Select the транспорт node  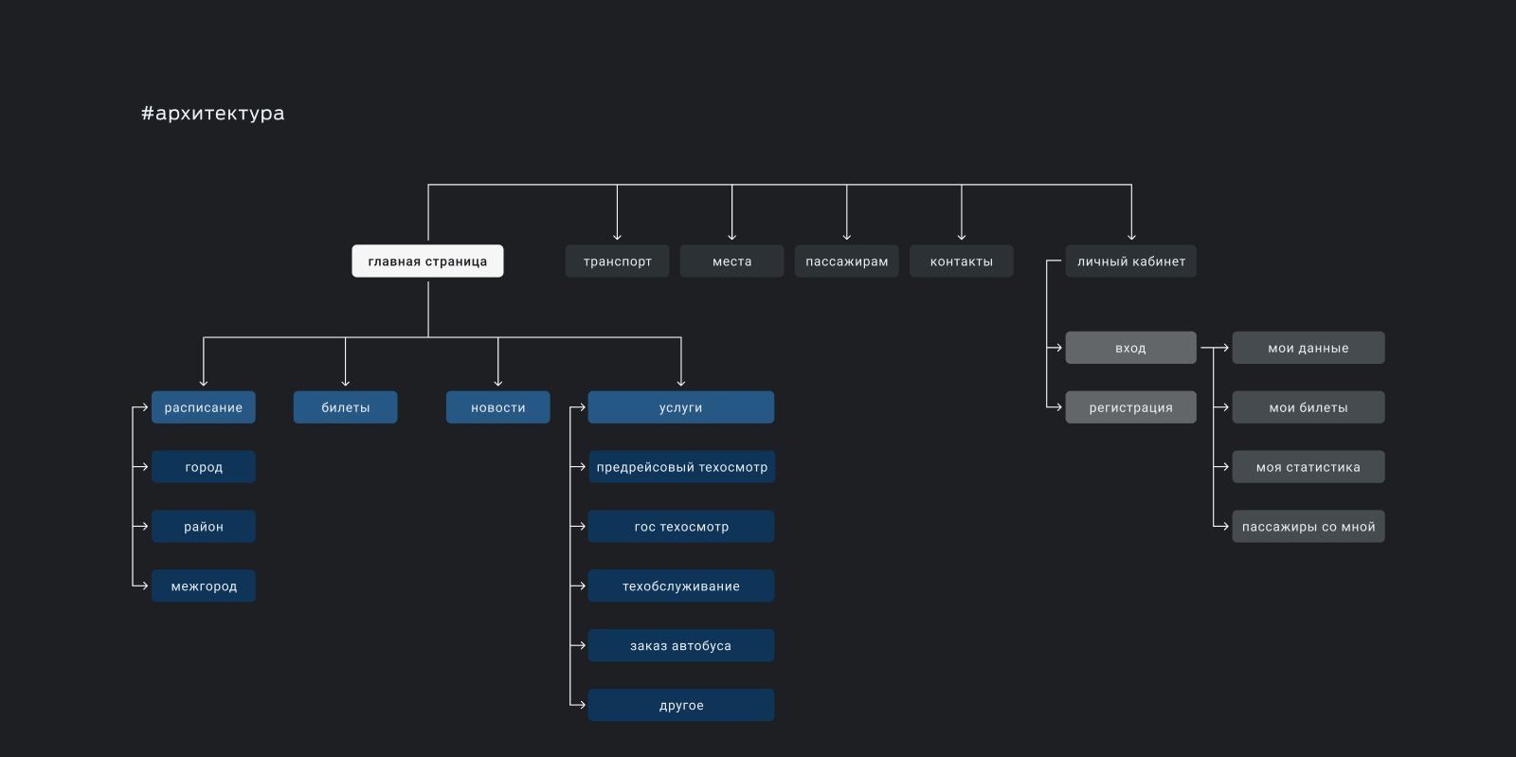click(x=617, y=261)
